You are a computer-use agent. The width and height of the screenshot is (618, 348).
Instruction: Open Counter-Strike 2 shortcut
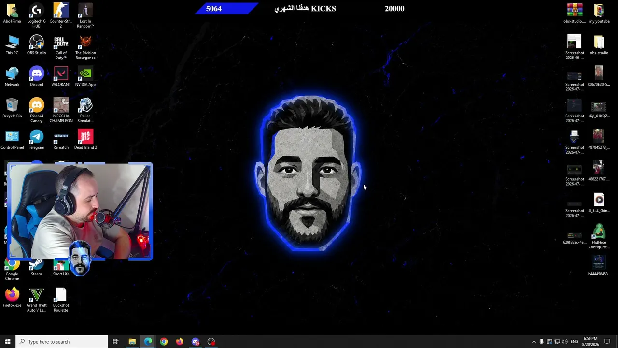click(61, 16)
